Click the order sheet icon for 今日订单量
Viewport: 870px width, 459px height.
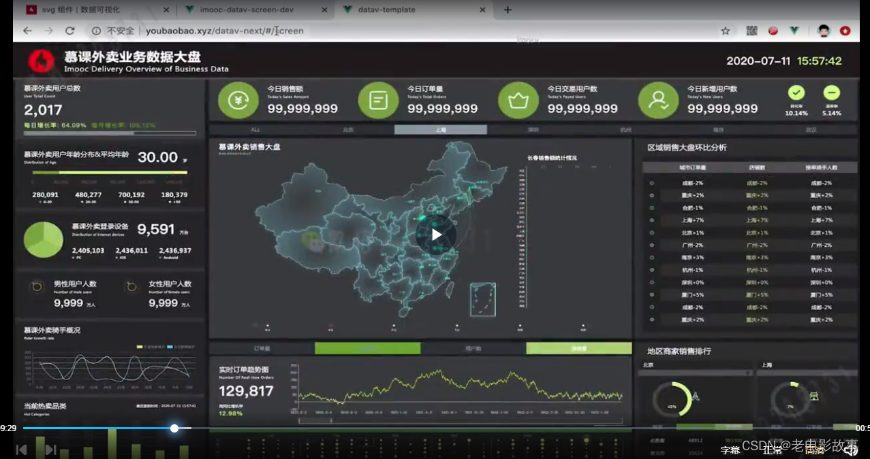pyautogui.click(x=378, y=101)
